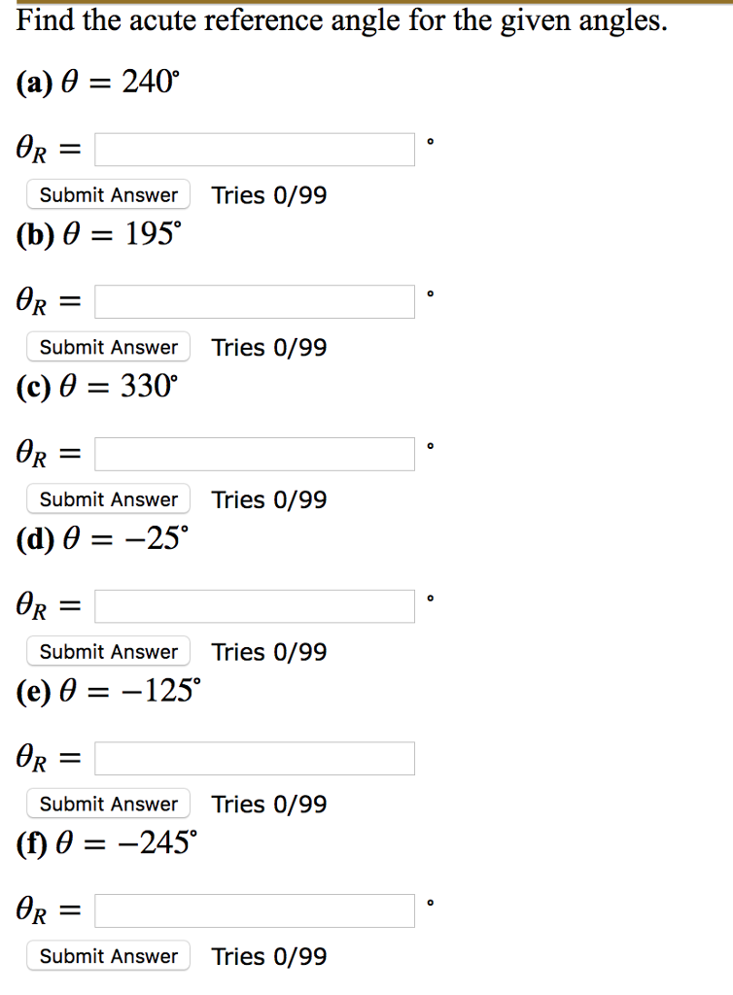This screenshot has width=733, height=995.
Task: Click Submit Answer for part (b)
Action: 107,347
